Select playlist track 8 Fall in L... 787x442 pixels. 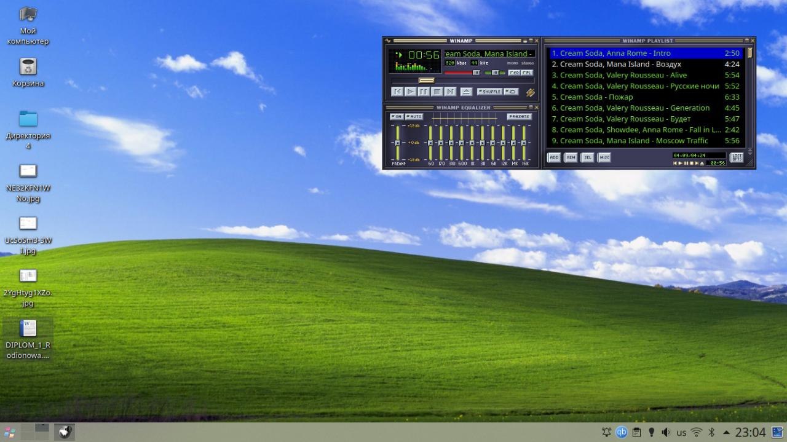(x=646, y=130)
